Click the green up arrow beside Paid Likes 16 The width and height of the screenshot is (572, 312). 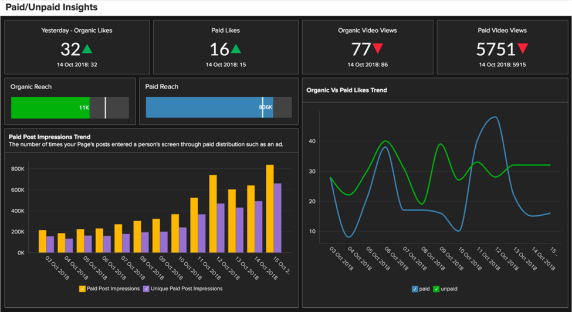click(236, 49)
